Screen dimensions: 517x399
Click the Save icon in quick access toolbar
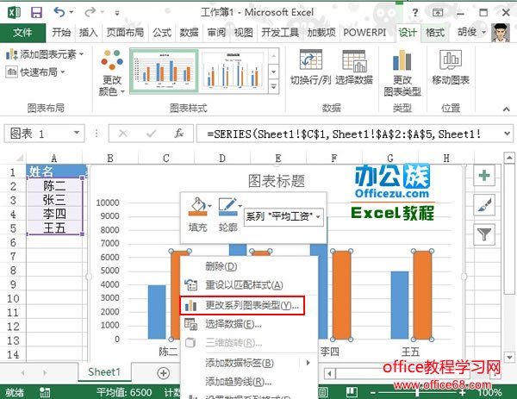coord(36,13)
